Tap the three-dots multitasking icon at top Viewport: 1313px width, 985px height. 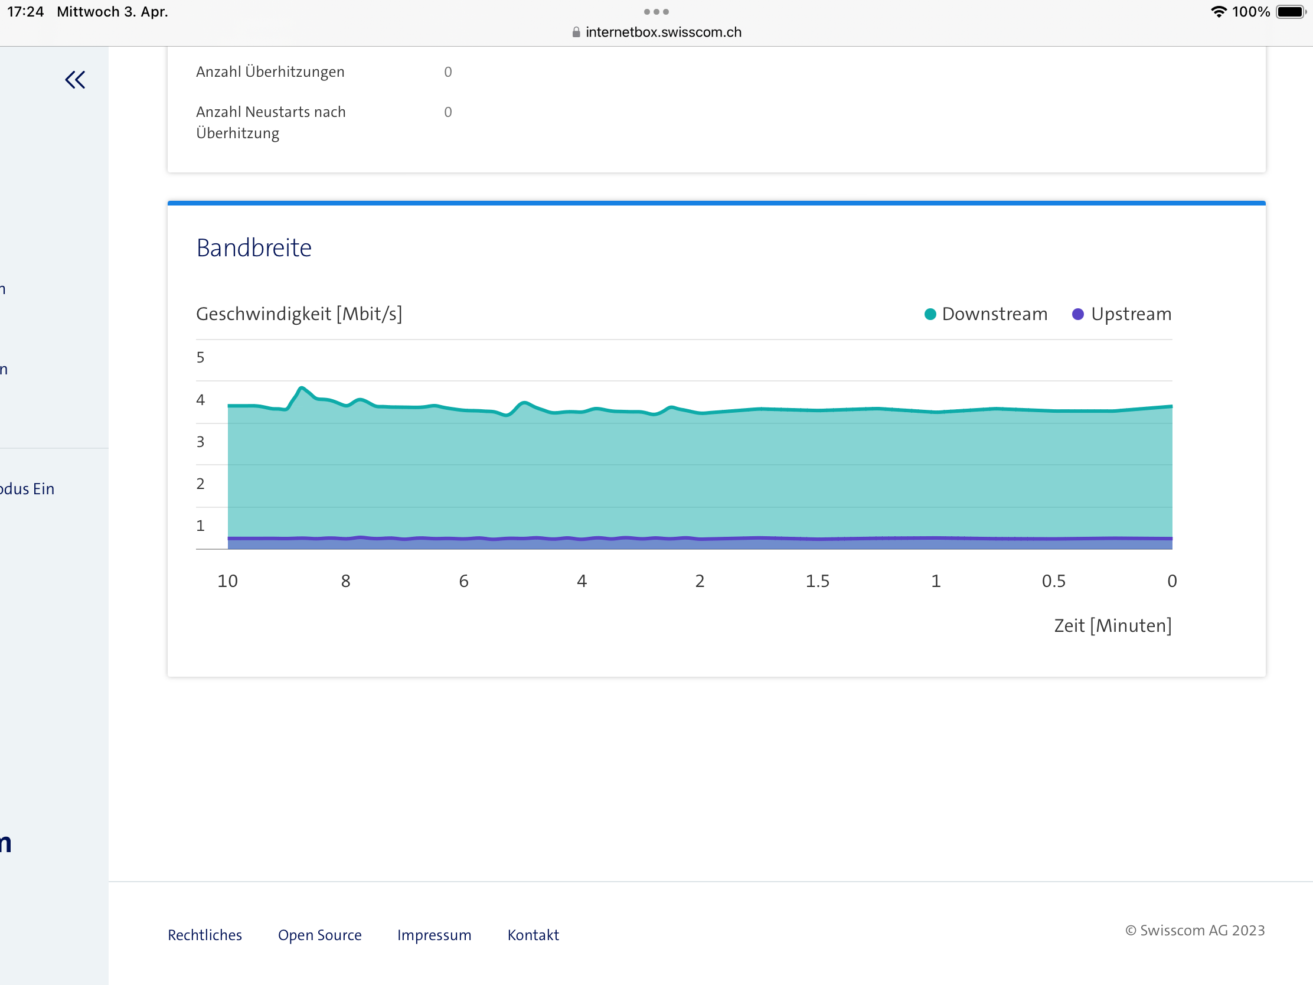tap(656, 12)
